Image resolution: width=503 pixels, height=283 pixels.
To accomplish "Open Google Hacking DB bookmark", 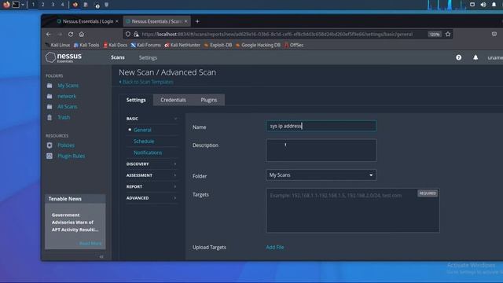I will coord(259,45).
